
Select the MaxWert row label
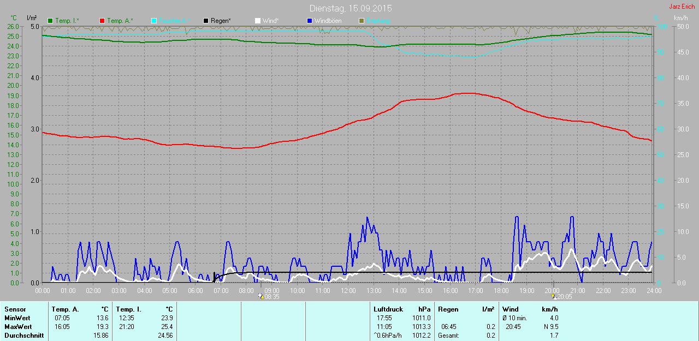point(17,326)
